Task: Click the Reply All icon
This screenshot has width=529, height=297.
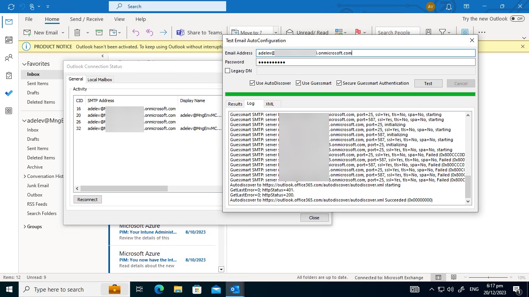Action: pos(149,32)
